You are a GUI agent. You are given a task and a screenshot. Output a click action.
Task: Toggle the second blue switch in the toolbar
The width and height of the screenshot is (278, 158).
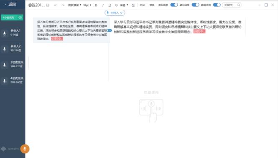pos(195,5)
